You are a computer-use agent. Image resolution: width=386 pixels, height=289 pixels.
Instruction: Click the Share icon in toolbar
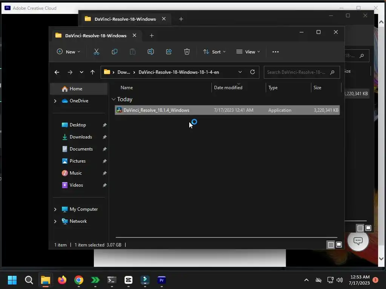coord(169,52)
